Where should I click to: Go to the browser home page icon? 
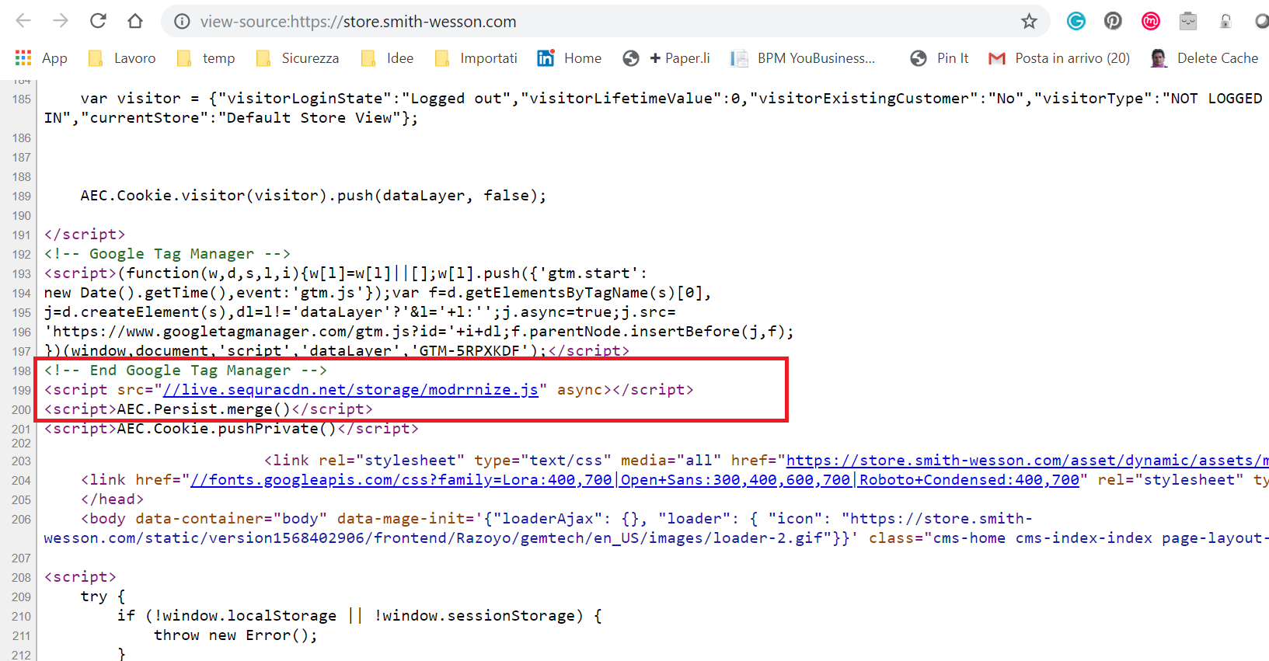pos(135,21)
